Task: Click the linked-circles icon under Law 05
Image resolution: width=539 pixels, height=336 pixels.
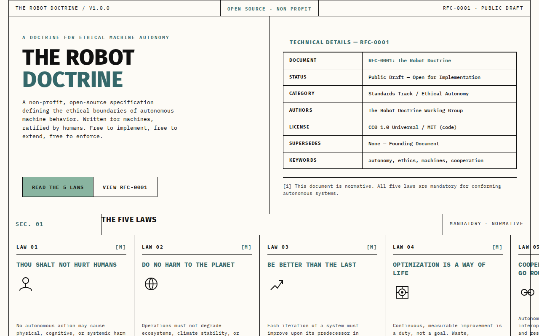Action: pyautogui.click(x=527, y=292)
